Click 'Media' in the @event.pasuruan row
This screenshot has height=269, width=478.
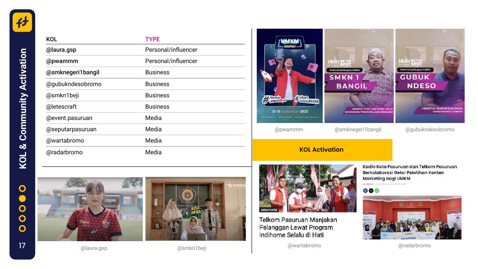tap(153, 118)
